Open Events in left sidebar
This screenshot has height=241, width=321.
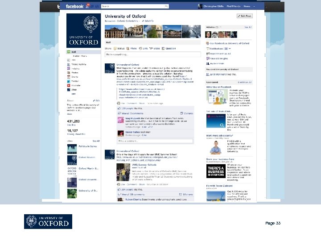[73, 77]
